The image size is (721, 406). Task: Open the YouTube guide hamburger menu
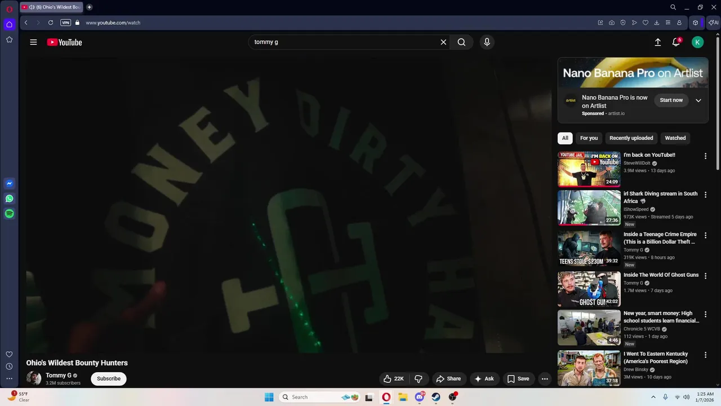33,42
